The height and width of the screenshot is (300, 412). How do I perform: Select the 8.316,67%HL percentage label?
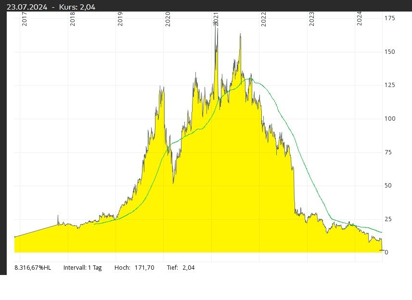[x=33, y=267]
